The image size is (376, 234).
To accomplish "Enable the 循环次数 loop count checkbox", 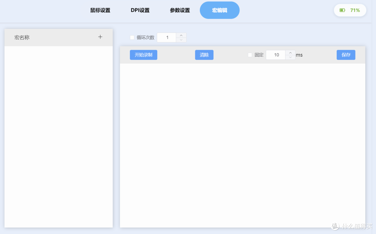I will 132,37.
